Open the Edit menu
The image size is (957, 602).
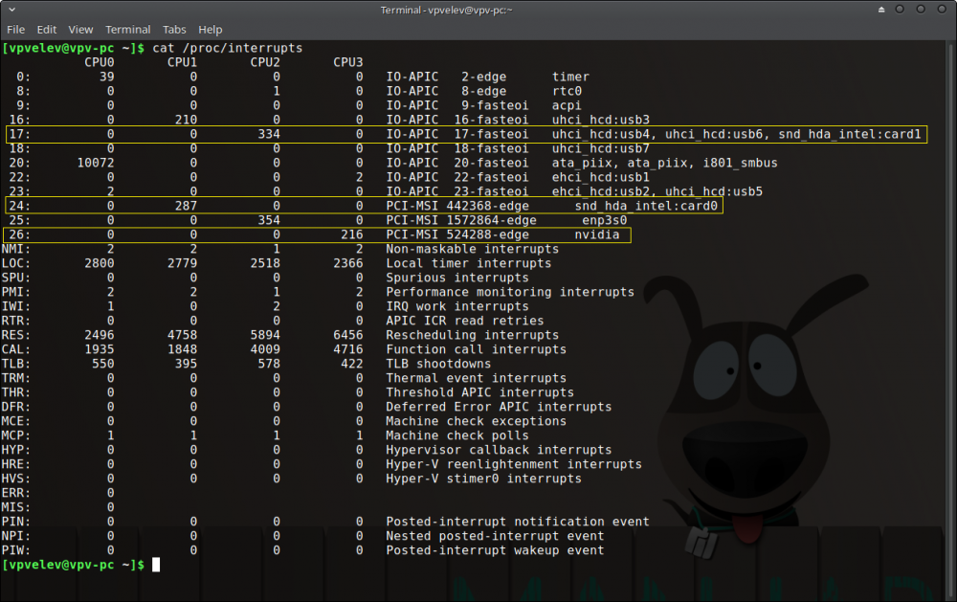coord(46,30)
